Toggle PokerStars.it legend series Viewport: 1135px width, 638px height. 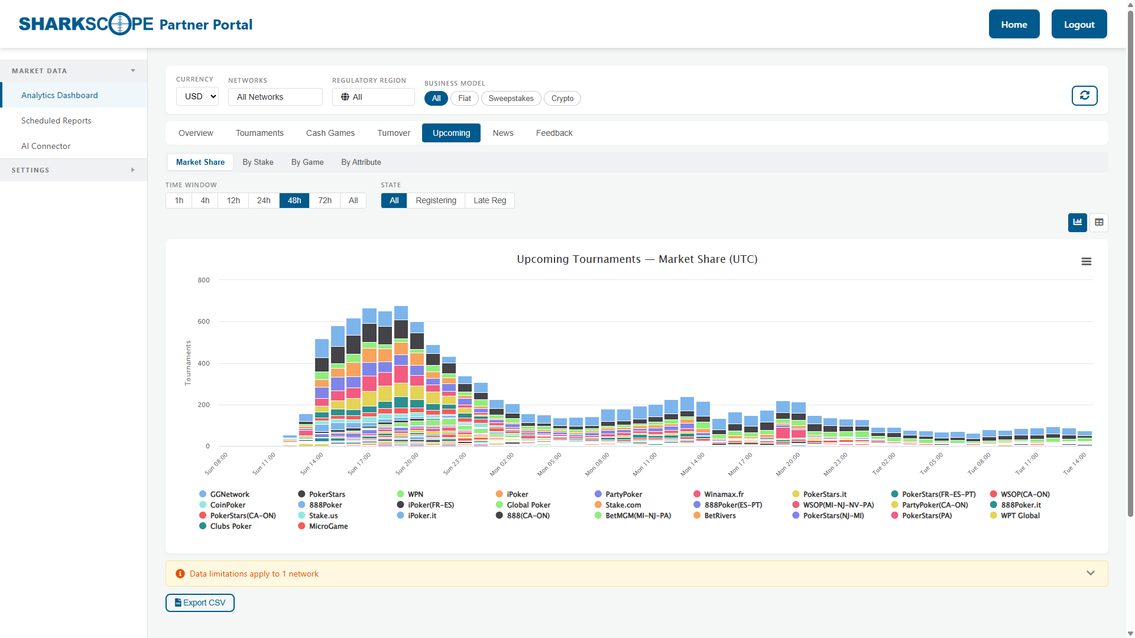coord(819,494)
